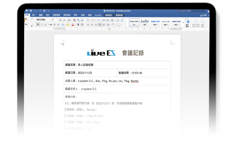Open the 設計 ribbon tab
The width and height of the screenshot is (234, 154).
pos(48,15)
